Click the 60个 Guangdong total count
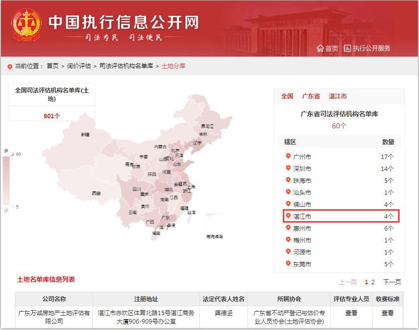Image resolution: width=419 pixels, height=330 pixels. [339, 126]
